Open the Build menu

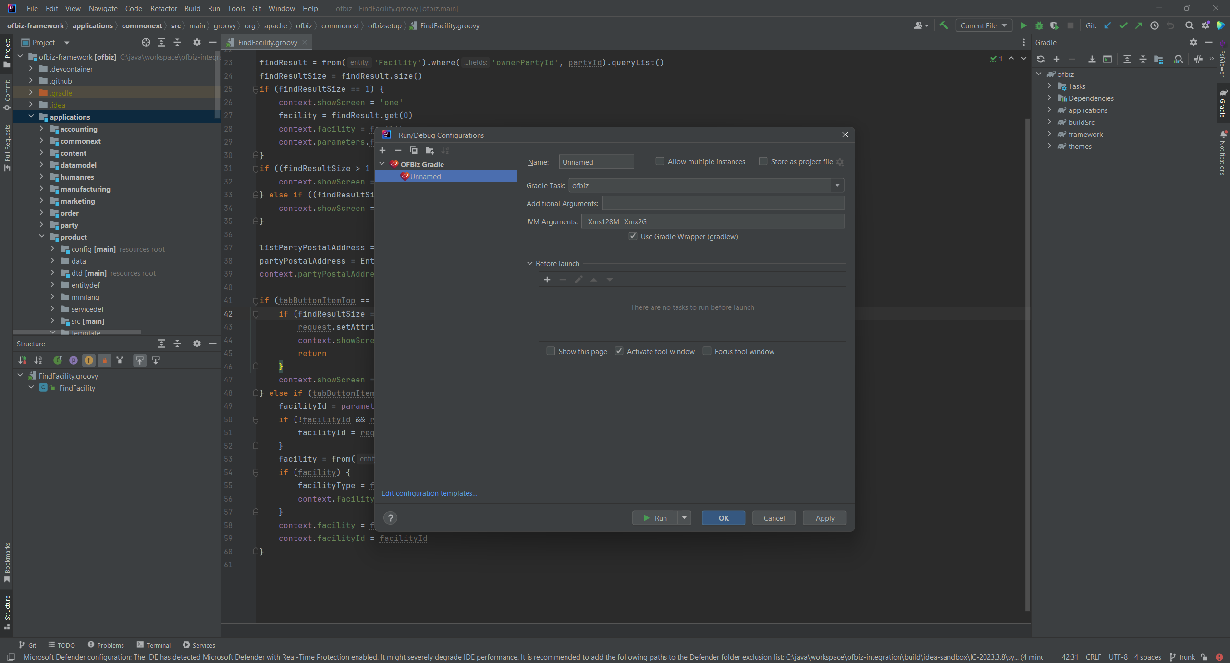[192, 8]
